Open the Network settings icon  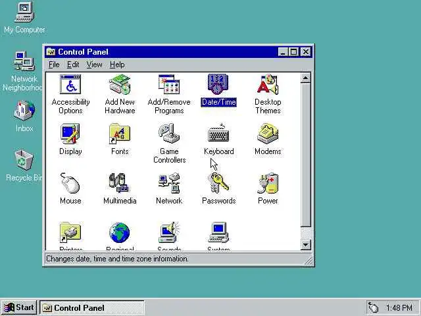(x=169, y=183)
